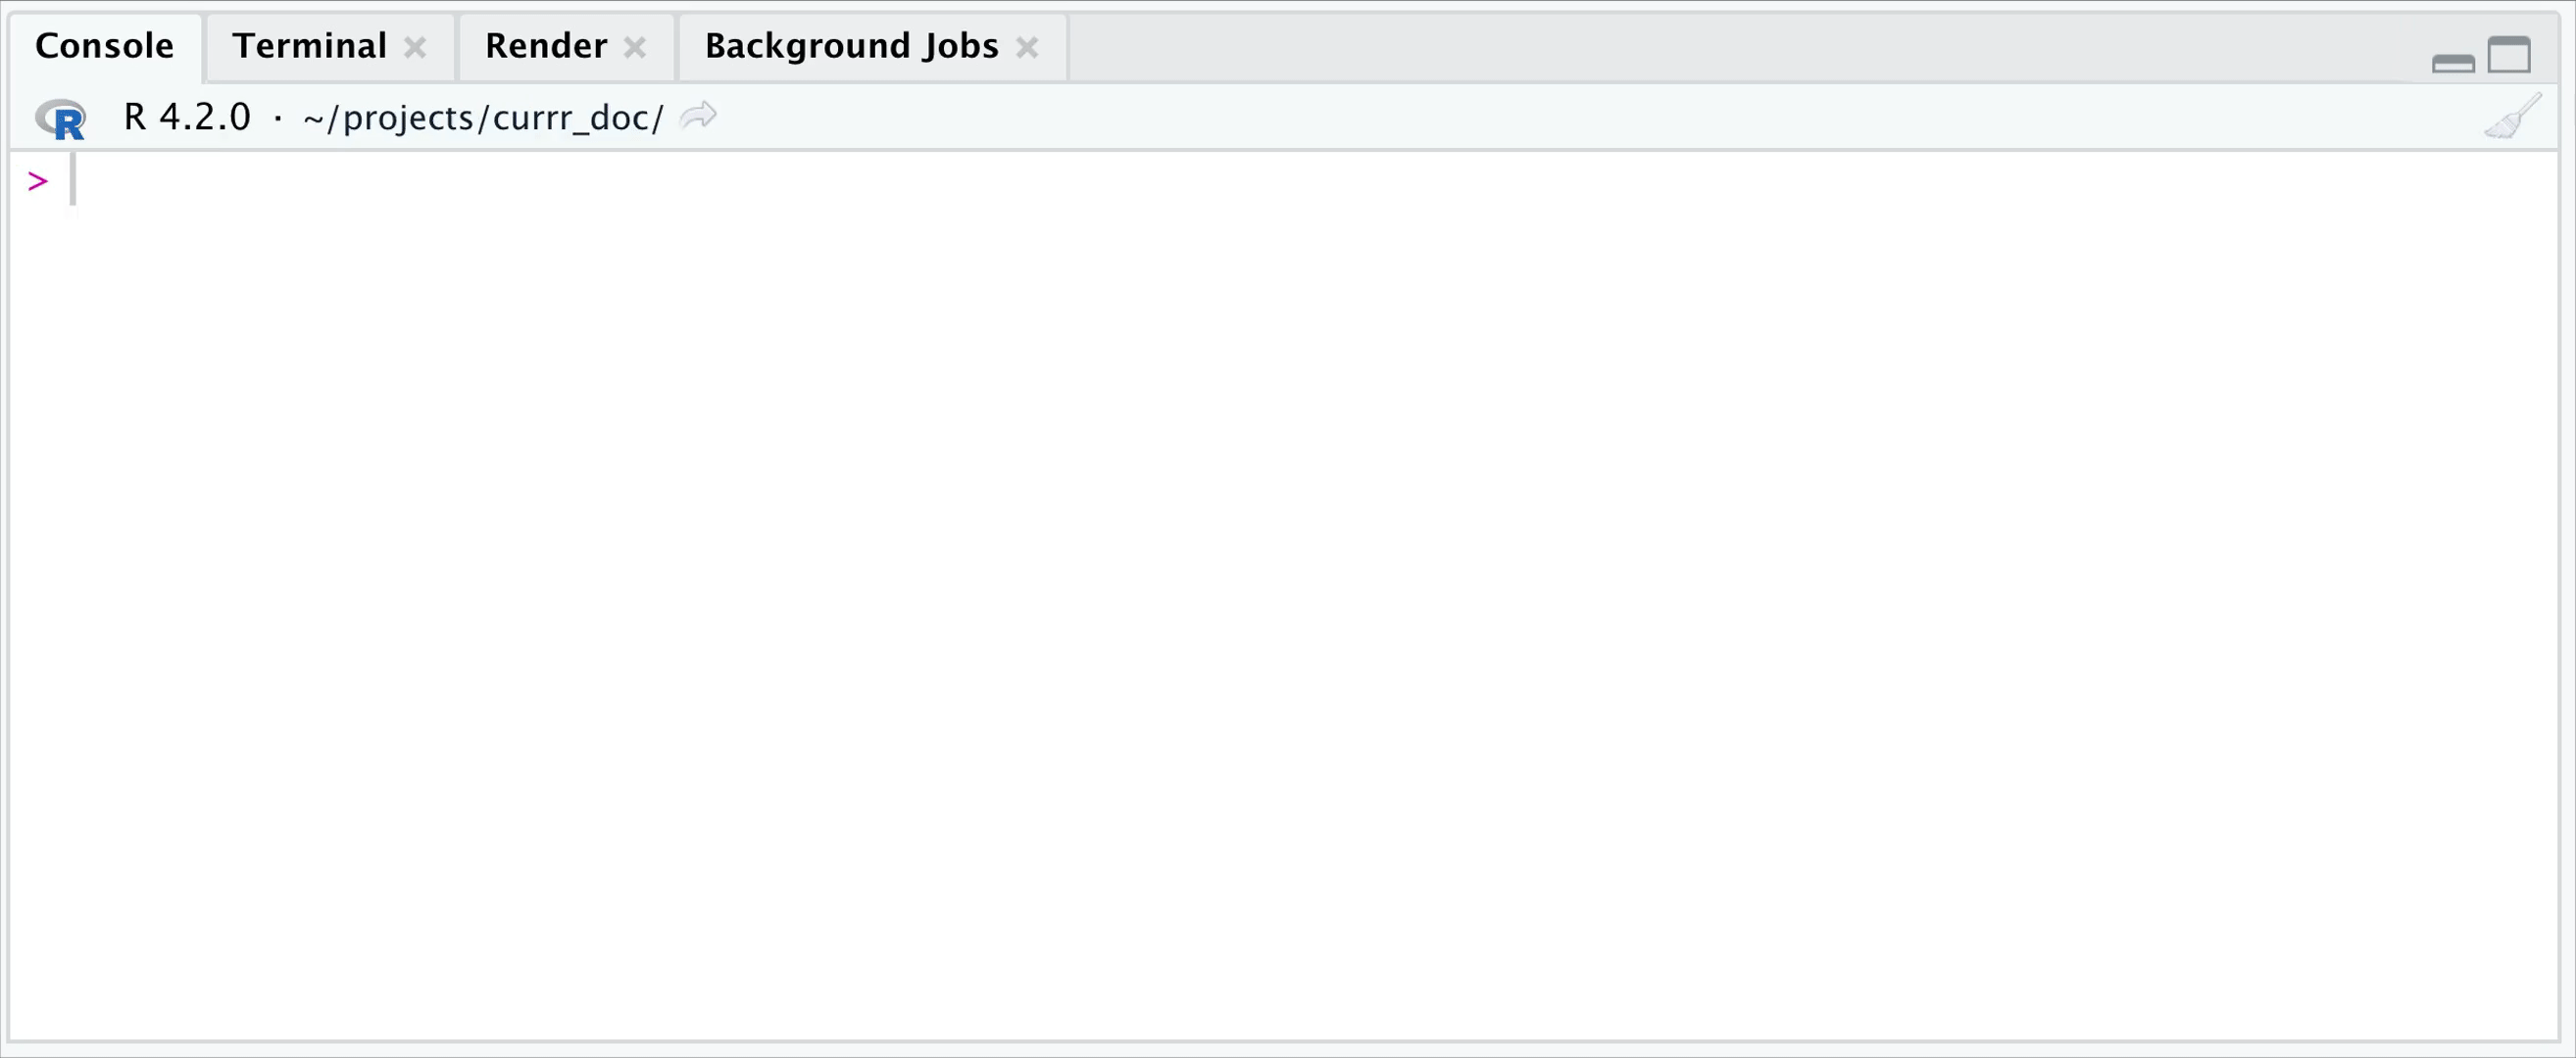The width and height of the screenshot is (2576, 1058).
Task: Click the Render tab close icon
Action: pyautogui.click(x=641, y=44)
